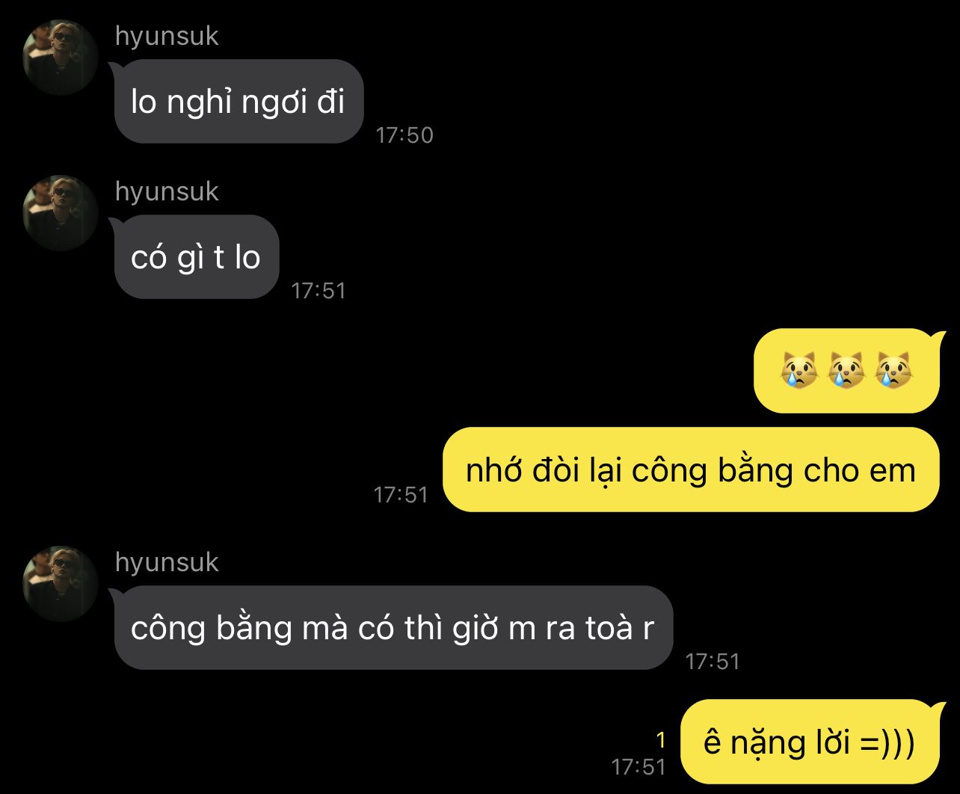Click the last crying cat emoji
This screenshot has height=794, width=960.
(x=894, y=371)
